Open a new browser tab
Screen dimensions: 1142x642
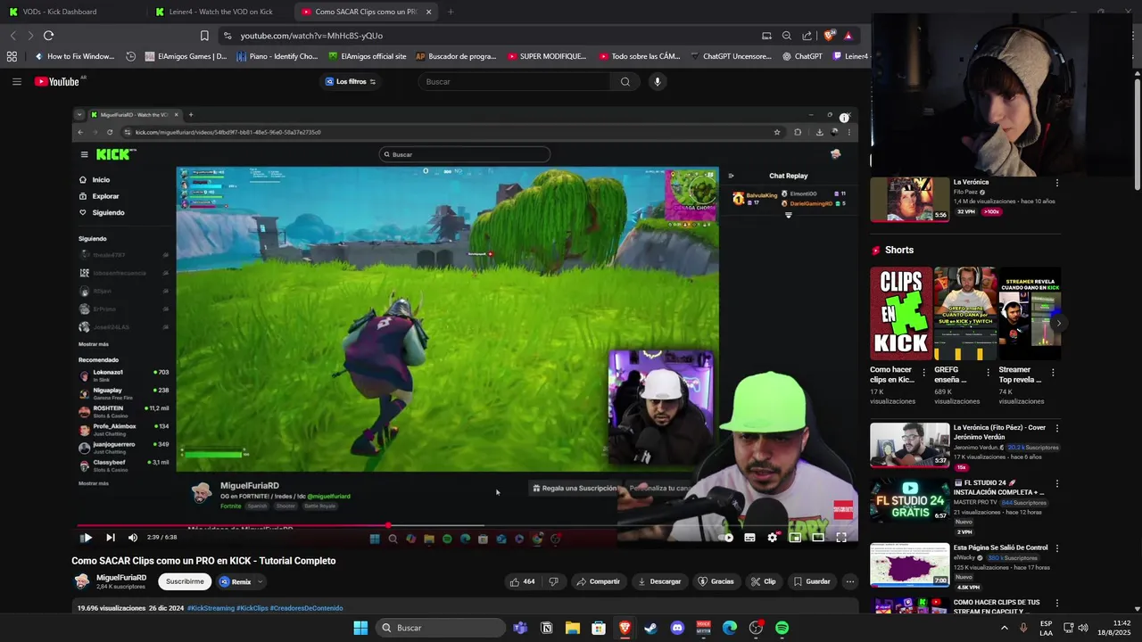(450, 12)
